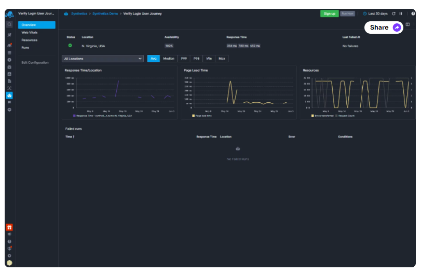The image size is (421, 273).
Task: Click the green Sign up button
Action: point(330,13)
